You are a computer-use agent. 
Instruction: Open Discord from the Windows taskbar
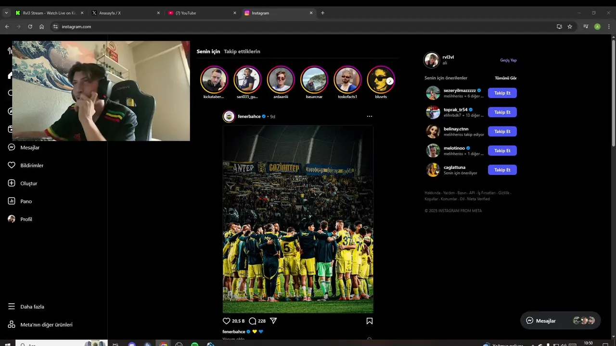132,344
